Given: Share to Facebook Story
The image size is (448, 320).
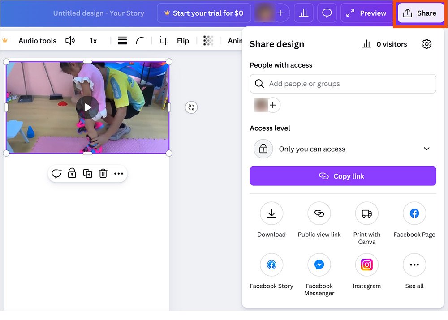Looking at the screenshot, I should tap(271, 265).
